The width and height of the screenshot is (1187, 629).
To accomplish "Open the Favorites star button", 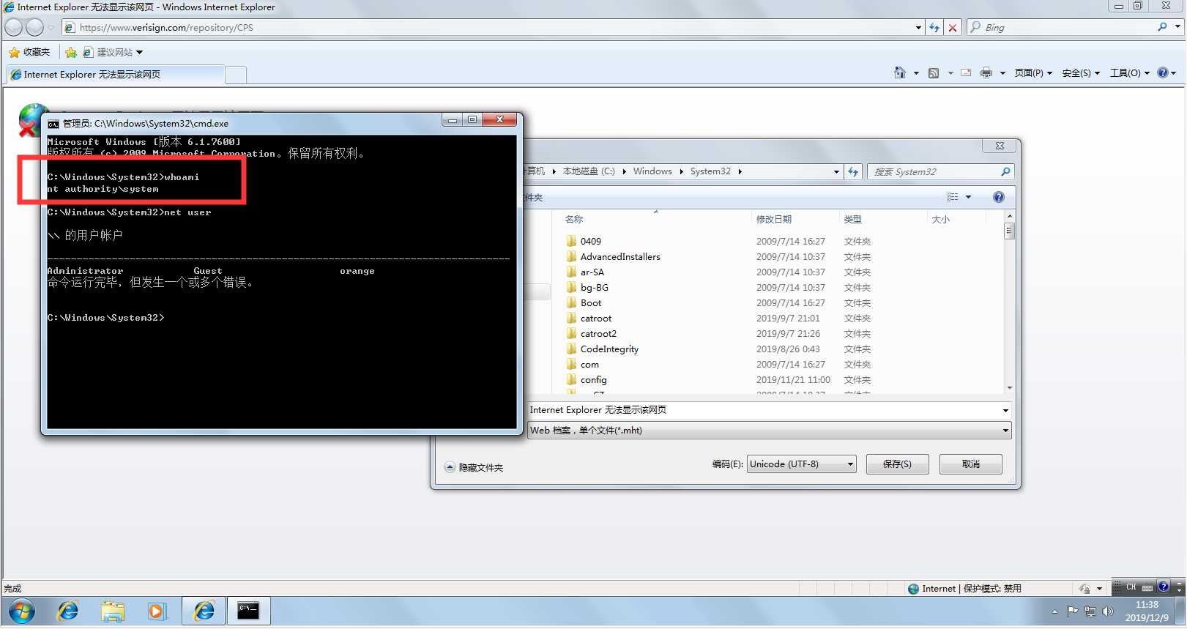I will coord(29,52).
